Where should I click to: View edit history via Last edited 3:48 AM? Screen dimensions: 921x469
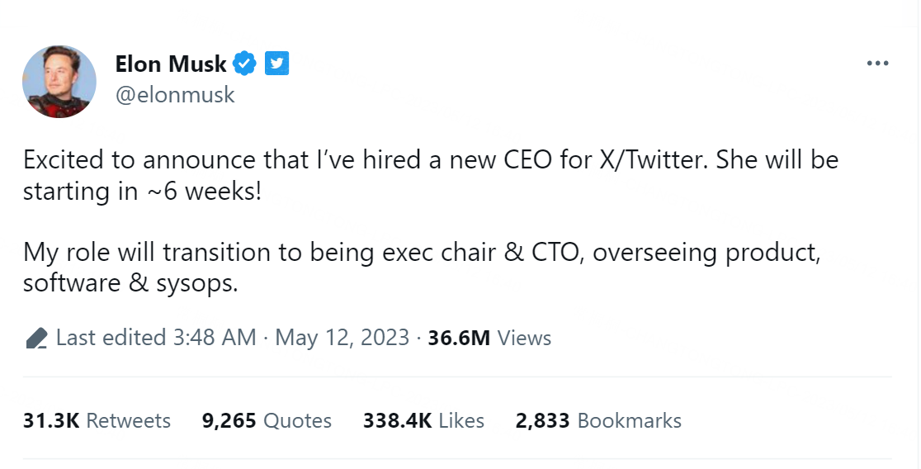click(155, 338)
